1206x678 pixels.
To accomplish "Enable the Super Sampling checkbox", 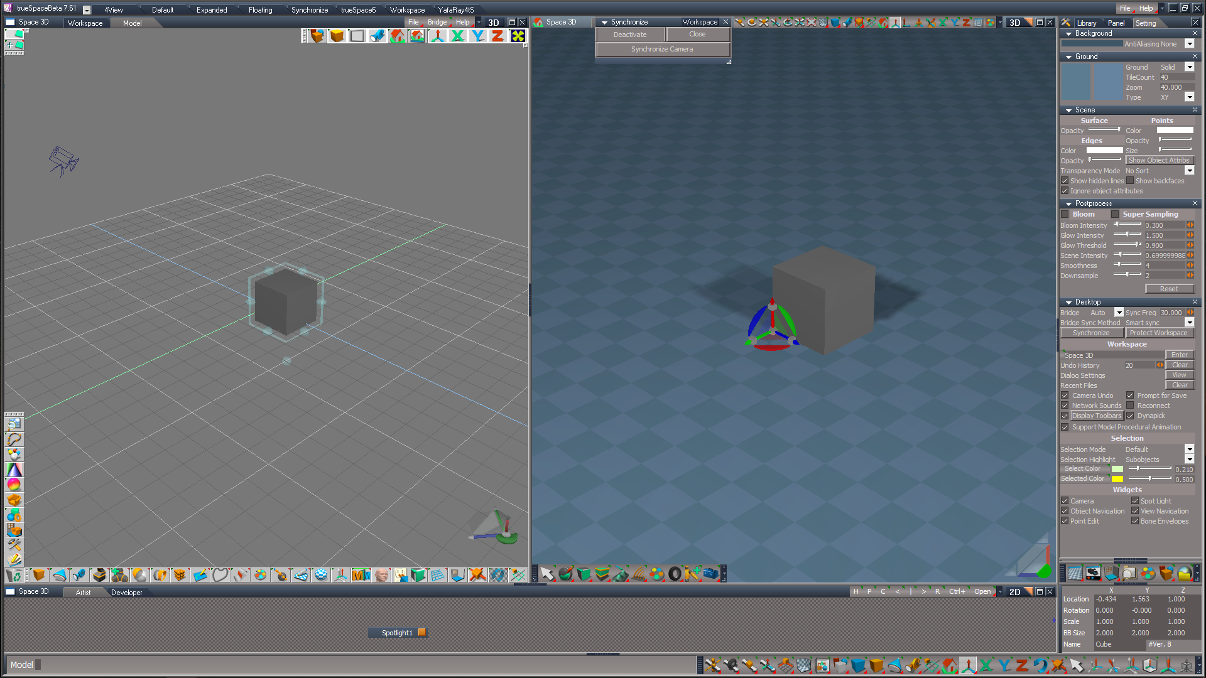I will coord(1115,214).
